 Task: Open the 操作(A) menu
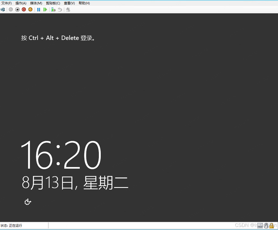21,3
